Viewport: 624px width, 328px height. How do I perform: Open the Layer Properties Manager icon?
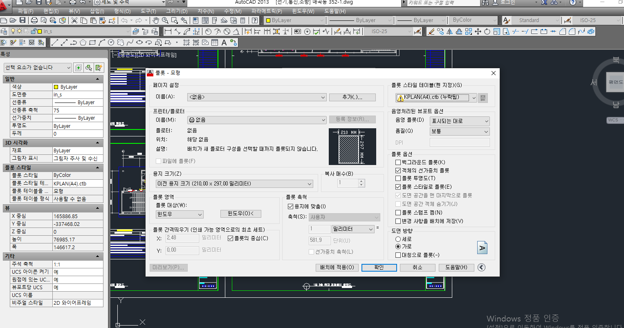pos(4,31)
